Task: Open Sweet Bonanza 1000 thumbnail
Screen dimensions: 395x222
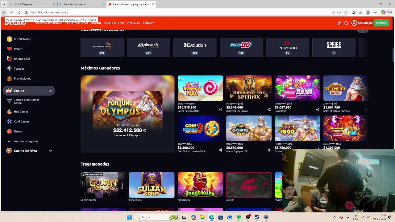Action: [x=200, y=88]
